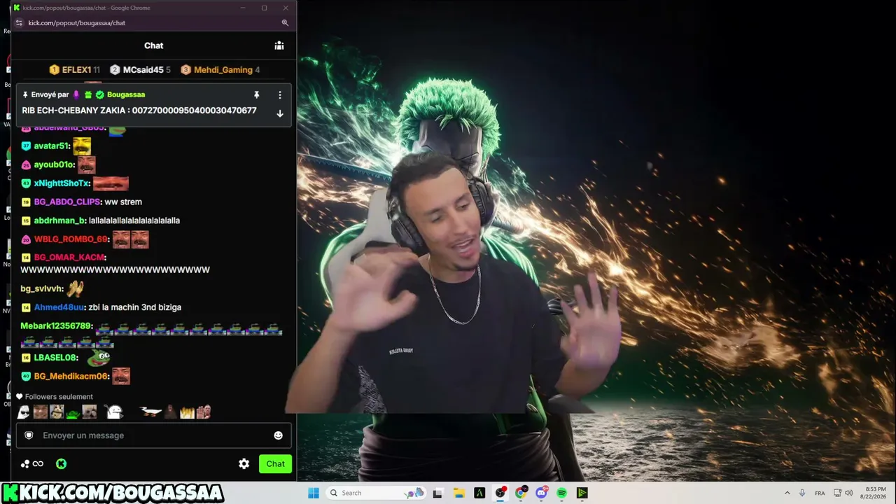
Task: Open chat settings gear icon
Action: pos(244,463)
